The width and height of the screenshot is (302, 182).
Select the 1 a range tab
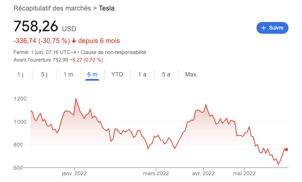pos(142,74)
